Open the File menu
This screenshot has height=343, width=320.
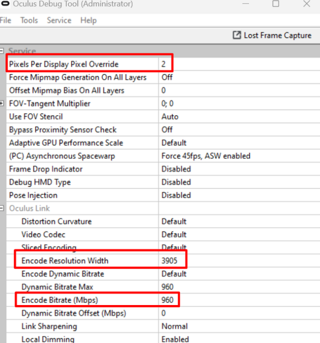pyautogui.click(x=5, y=20)
